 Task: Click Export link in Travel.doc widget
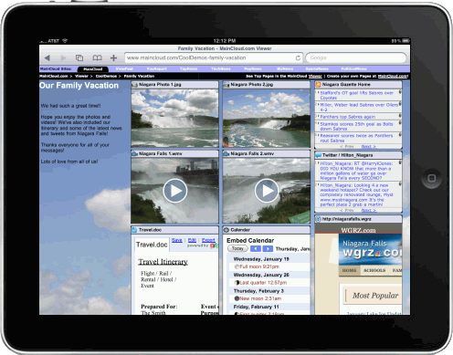pos(208,240)
